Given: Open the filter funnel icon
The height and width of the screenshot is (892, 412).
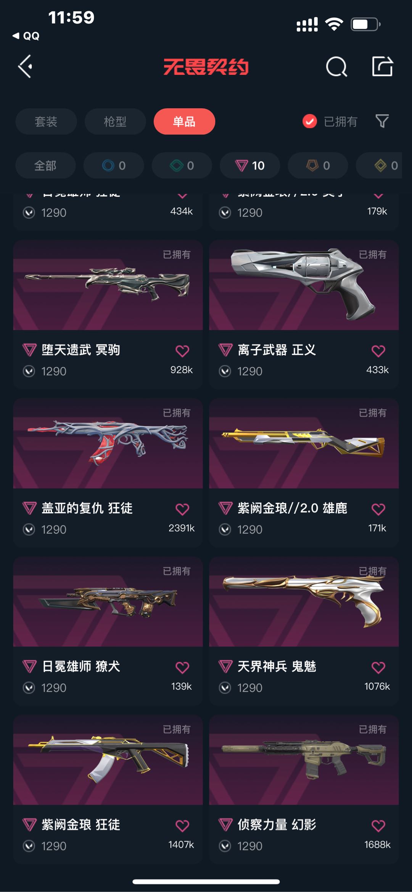Looking at the screenshot, I should (382, 121).
